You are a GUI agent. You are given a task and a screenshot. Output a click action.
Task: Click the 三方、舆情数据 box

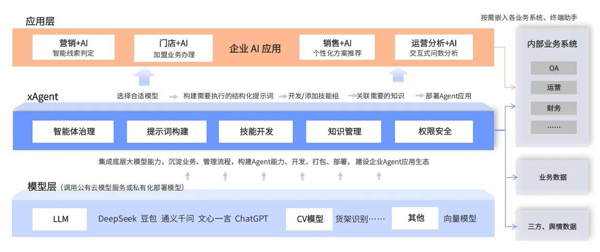click(x=552, y=226)
